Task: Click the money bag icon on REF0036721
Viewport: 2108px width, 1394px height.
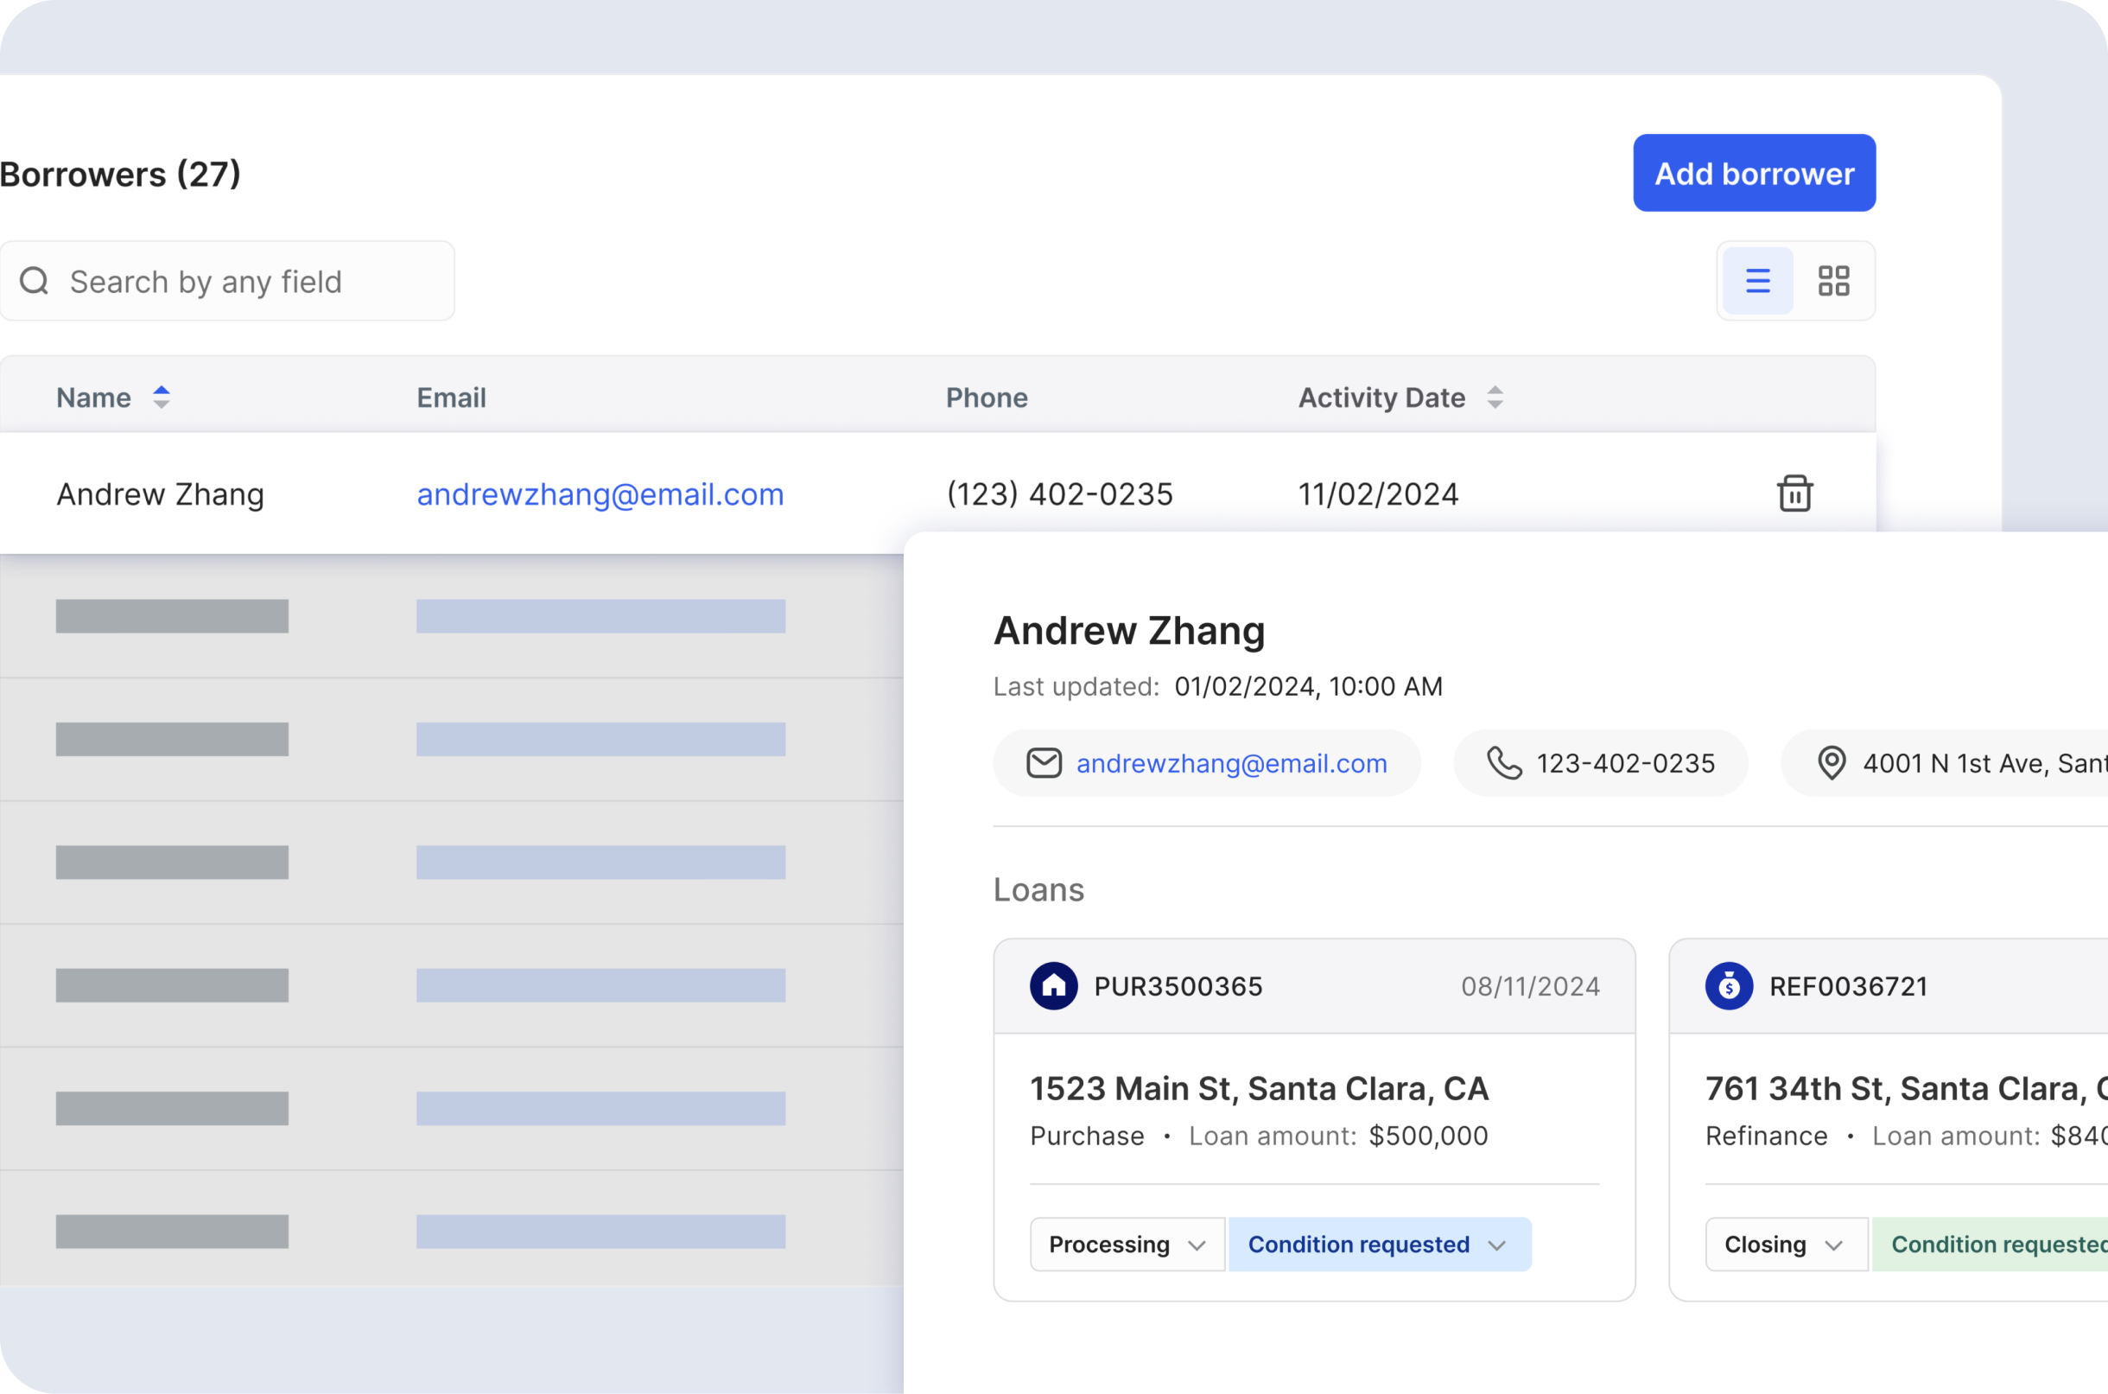Action: click(1729, 986)
